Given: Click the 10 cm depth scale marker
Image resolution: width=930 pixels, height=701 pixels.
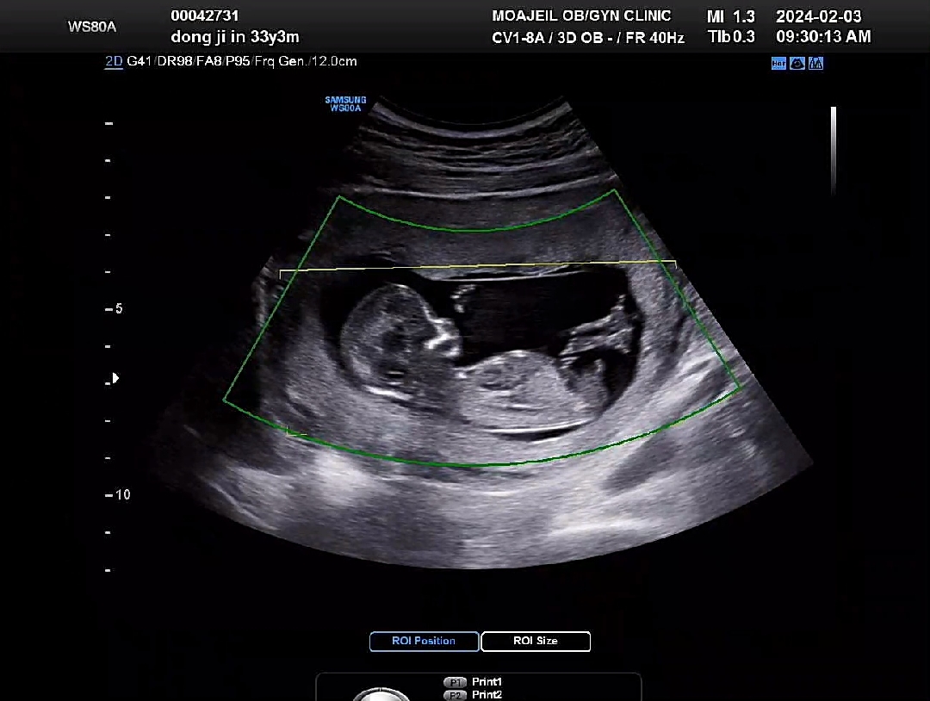Looking at the screenshot, I should point(118,495).
